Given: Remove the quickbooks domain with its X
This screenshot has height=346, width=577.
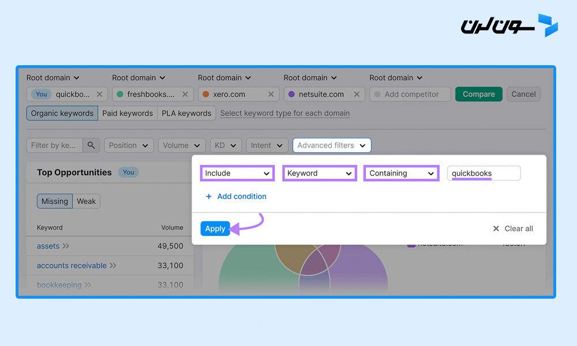Looking at the screenshot, I should pyautogui.click(x=99, y=94).
